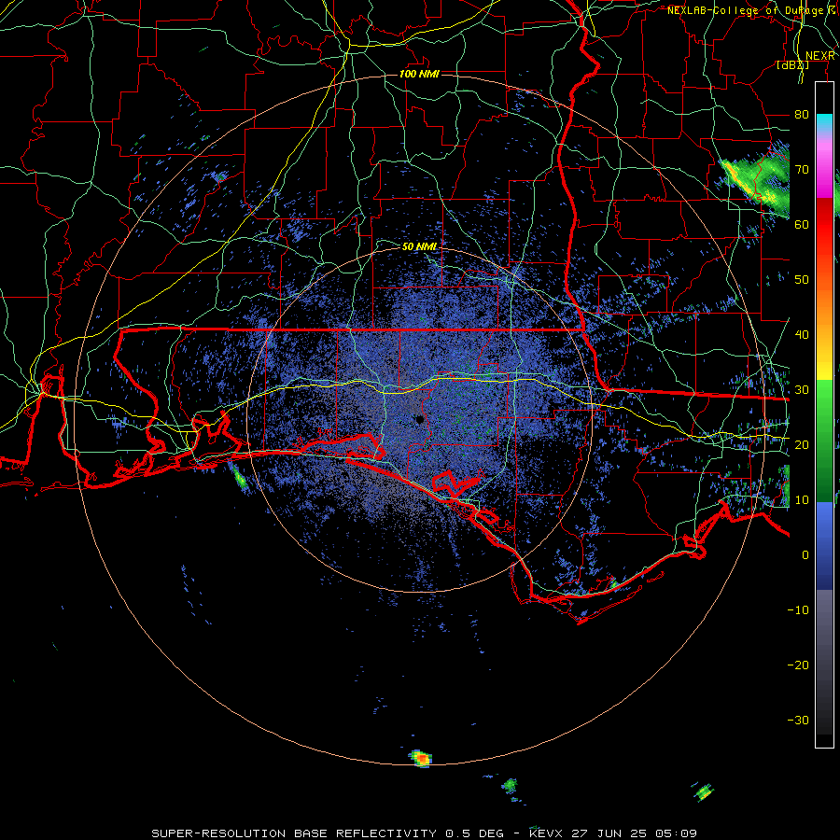Viewport: 840px width, 840px height.
Task: Click the 40 value on the dBZ scale
Action: pyautogui.click(x=802, y=335)
